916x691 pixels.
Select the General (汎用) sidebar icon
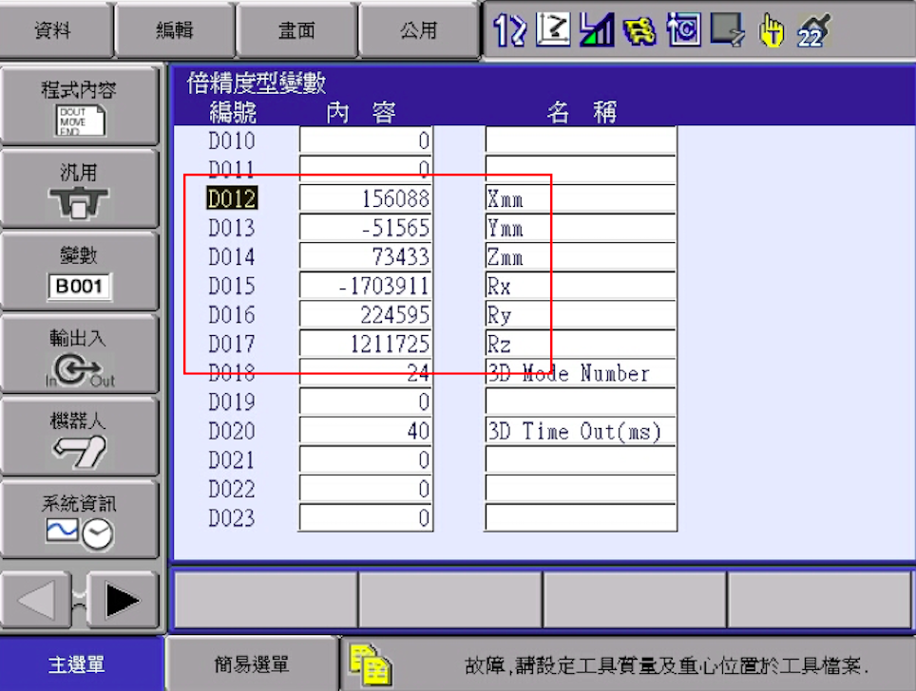tap(80, 186)
